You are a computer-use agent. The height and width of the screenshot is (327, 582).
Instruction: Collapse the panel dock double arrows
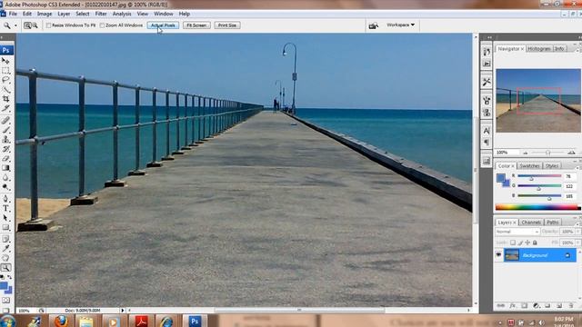pyautogui.click(x=489, y=37)
